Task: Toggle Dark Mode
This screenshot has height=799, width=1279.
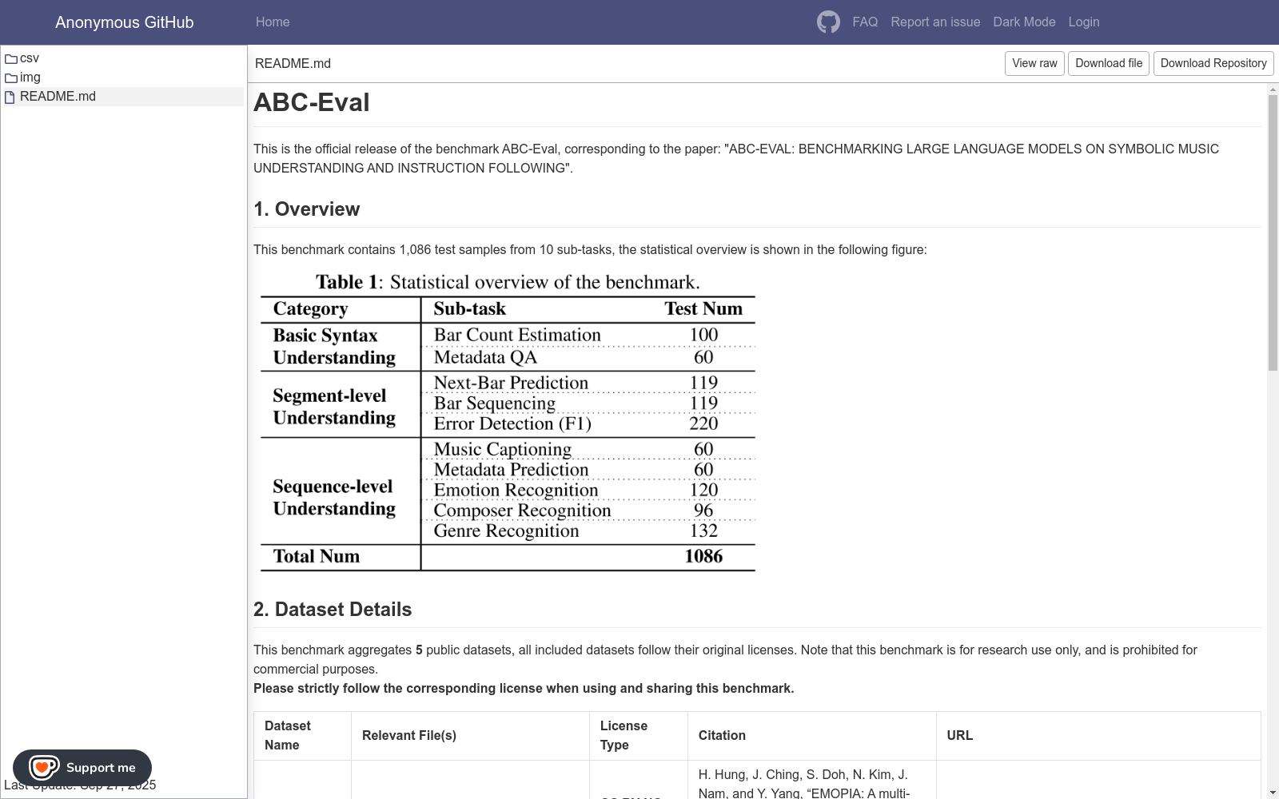Action: (x=1024, y=22)
